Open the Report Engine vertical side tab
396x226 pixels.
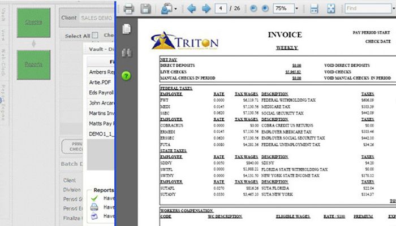tap(3, 103)
